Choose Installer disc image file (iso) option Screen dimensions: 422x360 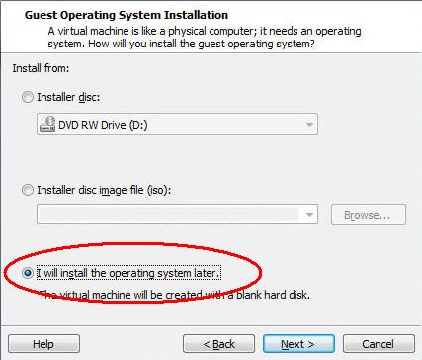(x=28, y=190)
